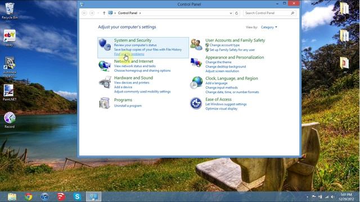Click Change desktop background link
This screenshot has width=360, height=202.
point(226,67)
